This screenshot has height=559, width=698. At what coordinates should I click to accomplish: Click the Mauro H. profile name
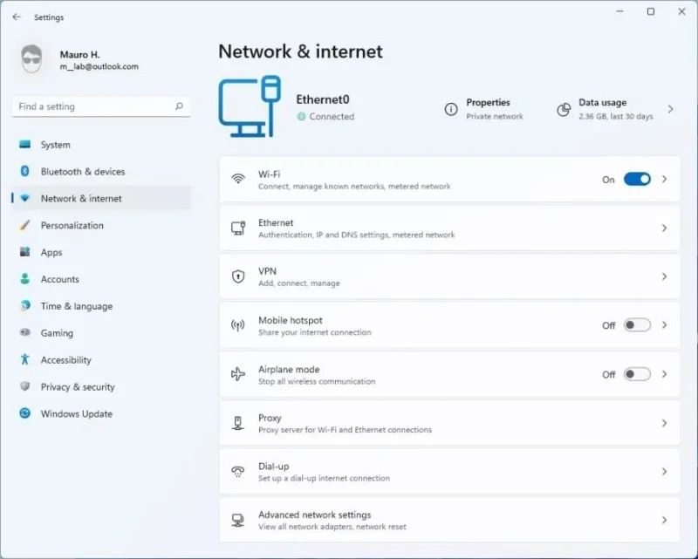click(79, 55)
